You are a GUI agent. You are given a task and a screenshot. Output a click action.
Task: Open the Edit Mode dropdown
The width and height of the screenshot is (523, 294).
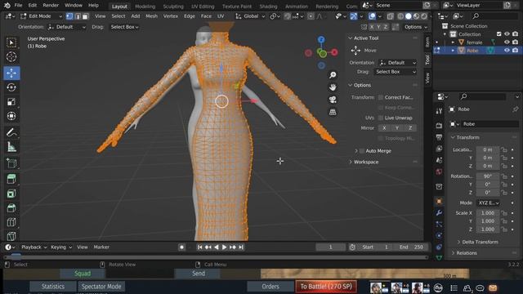tap(42, 16)
